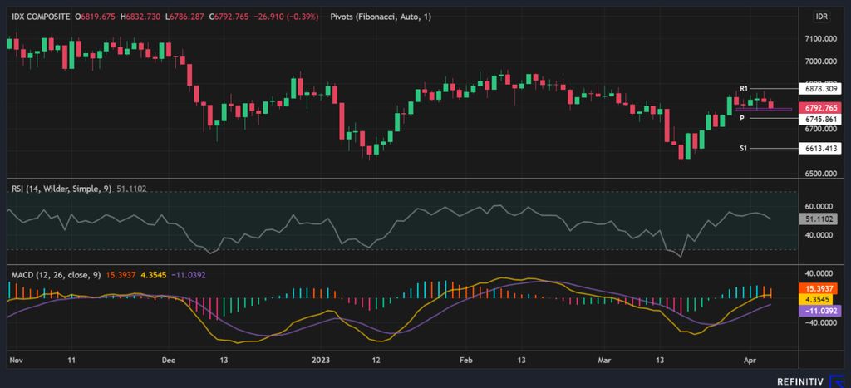The width and height of the screenshot is (851, 388).
Task: Select the S1 support price label 6613.413
Action: tap(820, 148)
